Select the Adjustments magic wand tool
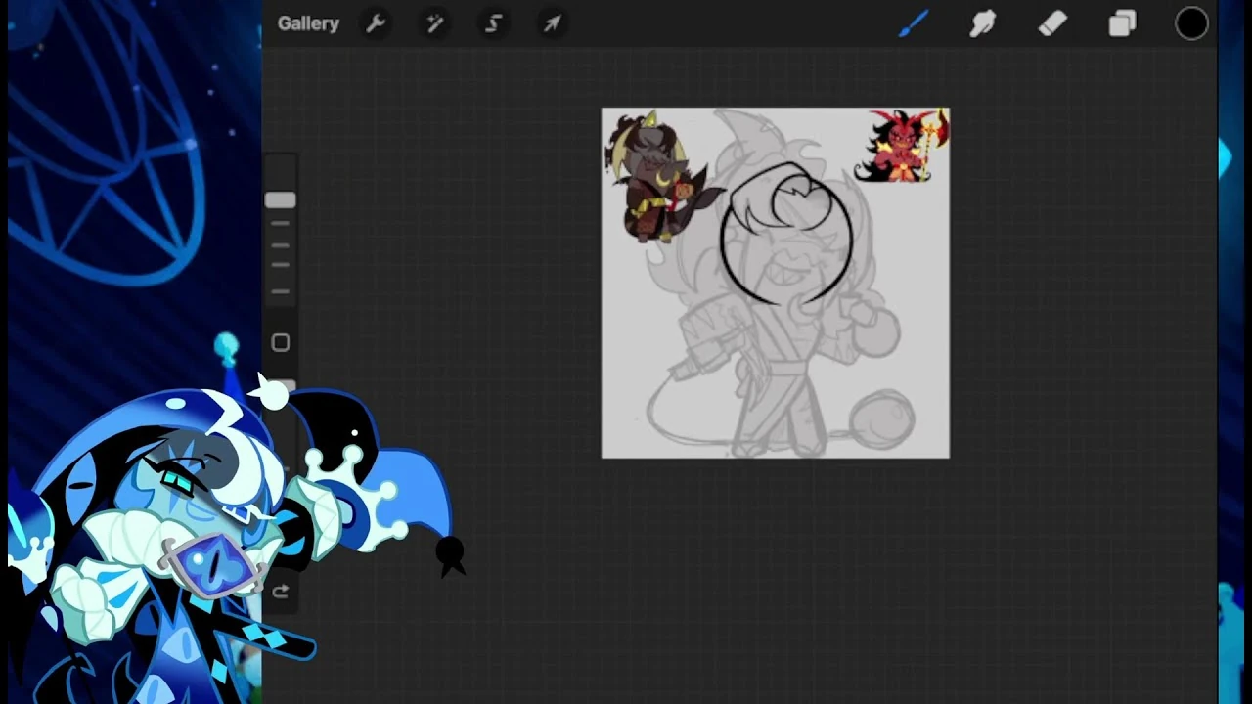The height and width of the screenshot is (704, 1252). pyautogui.click(x=434, y=23)
